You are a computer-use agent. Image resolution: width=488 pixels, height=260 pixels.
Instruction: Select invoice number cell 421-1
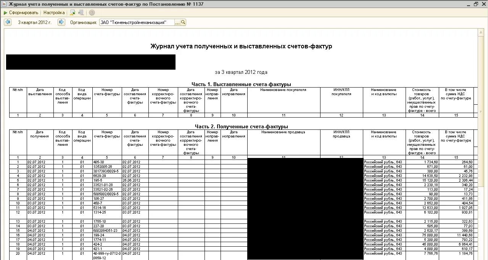click(x=107, y=249)
